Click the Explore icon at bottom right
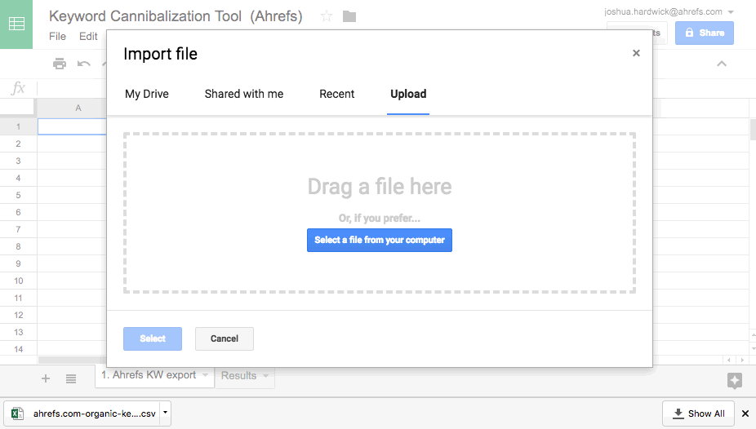756x429 pixels. (734, 380)
